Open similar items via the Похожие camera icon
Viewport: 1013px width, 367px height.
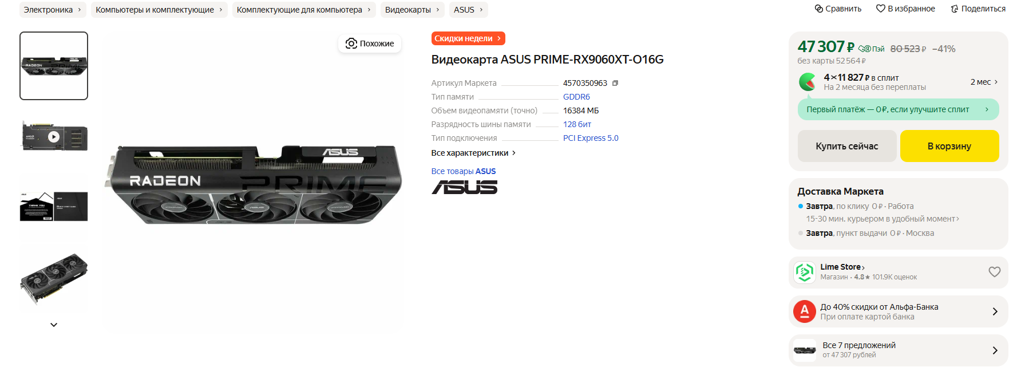[351, 44]
